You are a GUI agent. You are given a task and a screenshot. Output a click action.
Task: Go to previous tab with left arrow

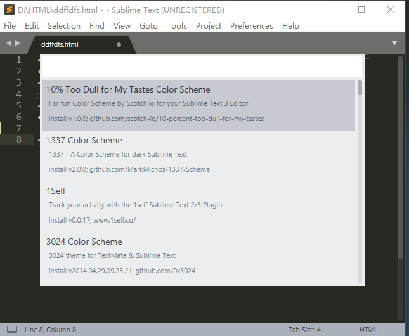(9, 43)
